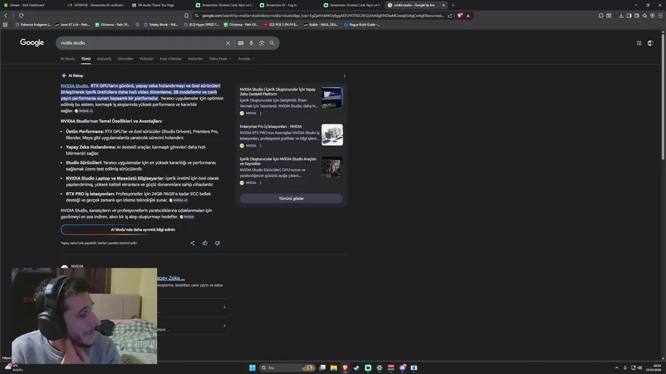The height and width of the screenshot is (374, 666).
Task: Show hidden system tray icons chevron
Action: [x=618, y=368]
